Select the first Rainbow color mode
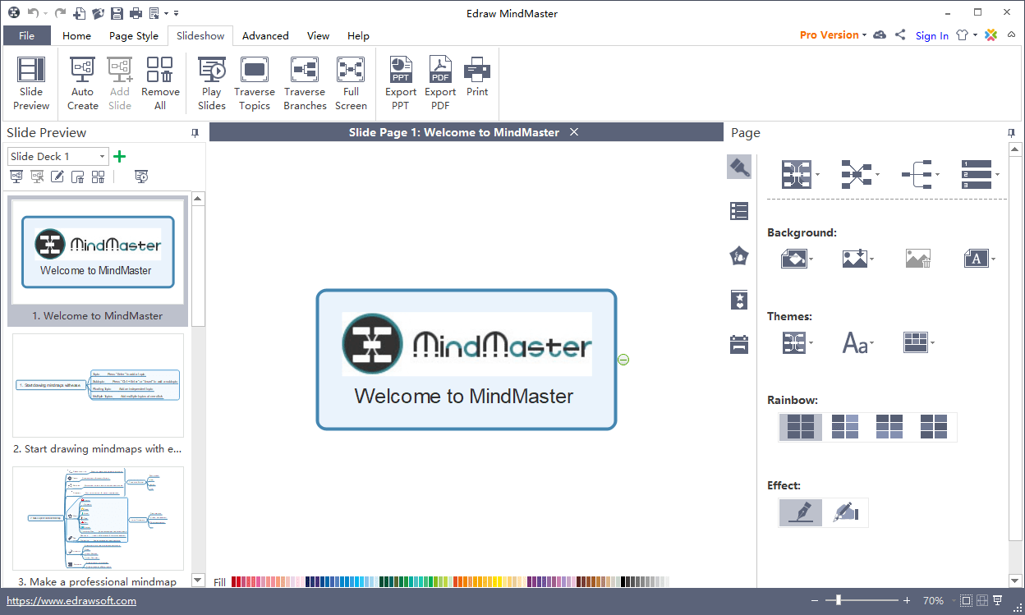The image size is (1025, 615). (800, 427)
